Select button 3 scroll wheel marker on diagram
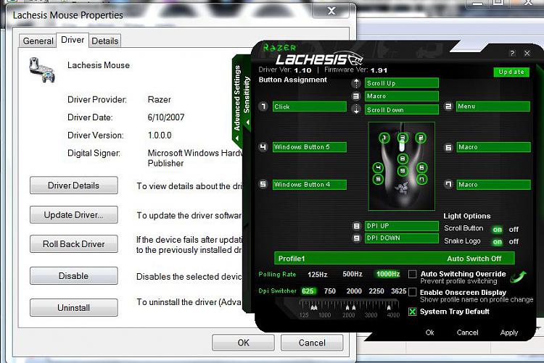 (403, 138)
